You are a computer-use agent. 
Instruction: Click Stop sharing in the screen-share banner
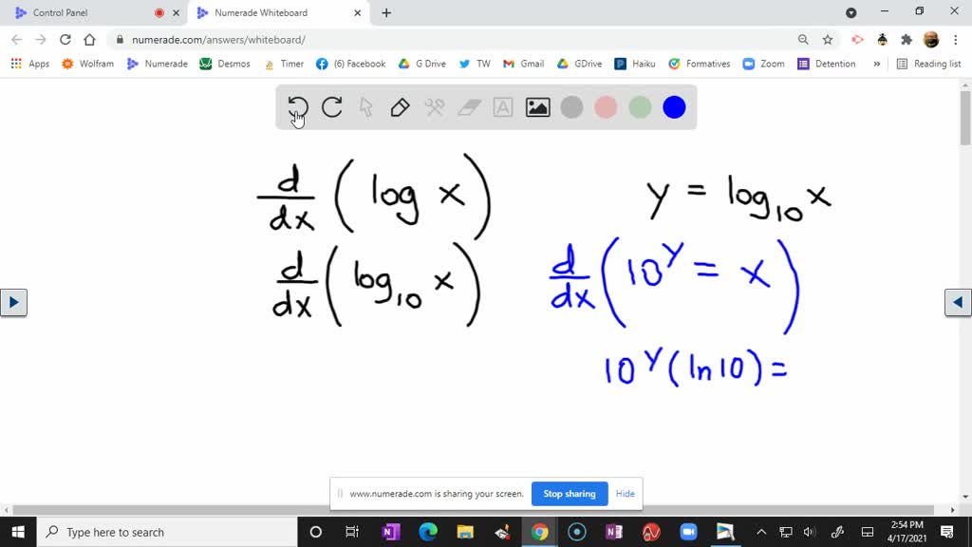click(x=569, y=494)
